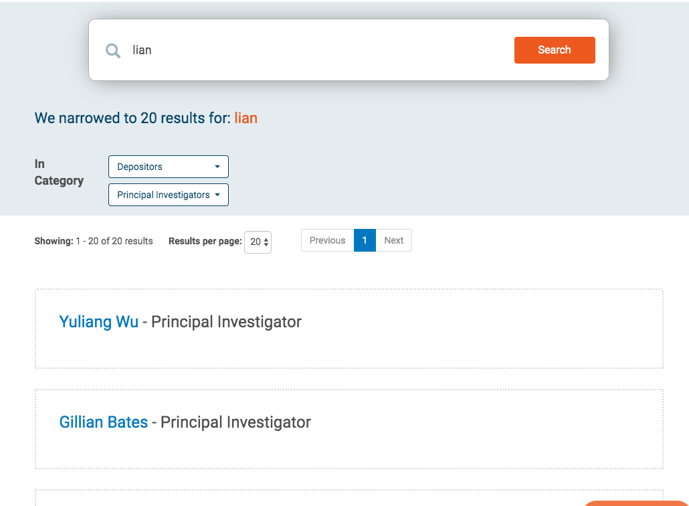
Task: Open the Yuliang Wu profile link
Action: (99, 322)
